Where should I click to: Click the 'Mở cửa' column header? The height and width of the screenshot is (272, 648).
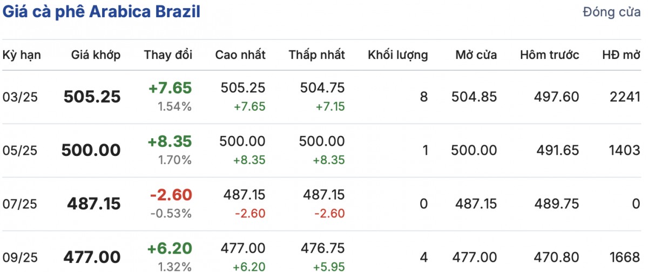coord(476,55)
